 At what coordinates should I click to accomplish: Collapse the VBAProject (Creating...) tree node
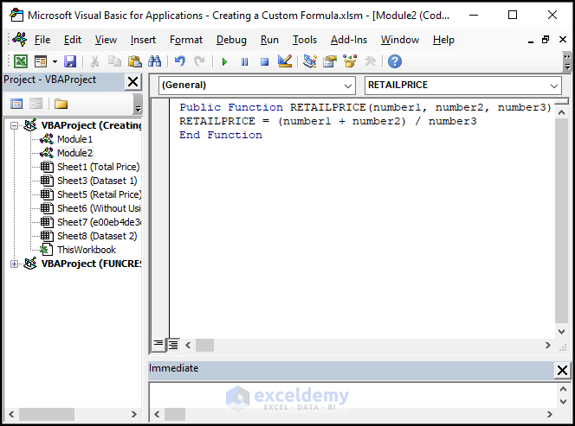[x=14, y=126]
